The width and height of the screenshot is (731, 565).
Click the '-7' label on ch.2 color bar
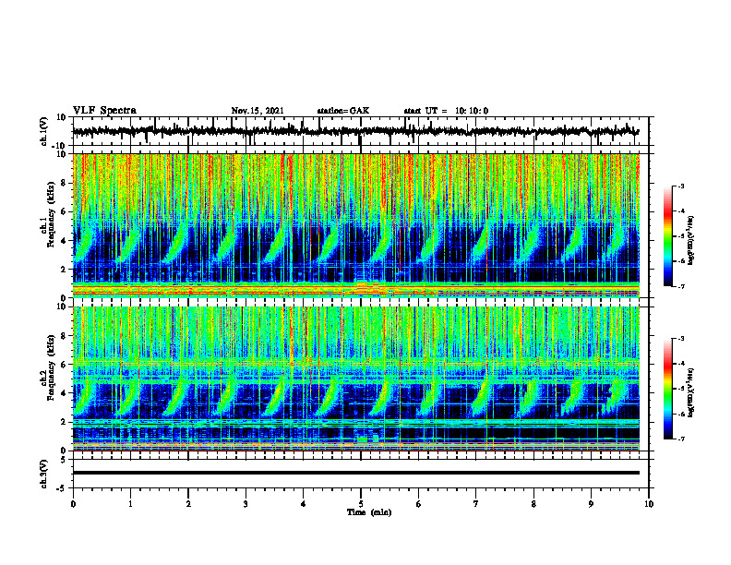pos(680,439)
